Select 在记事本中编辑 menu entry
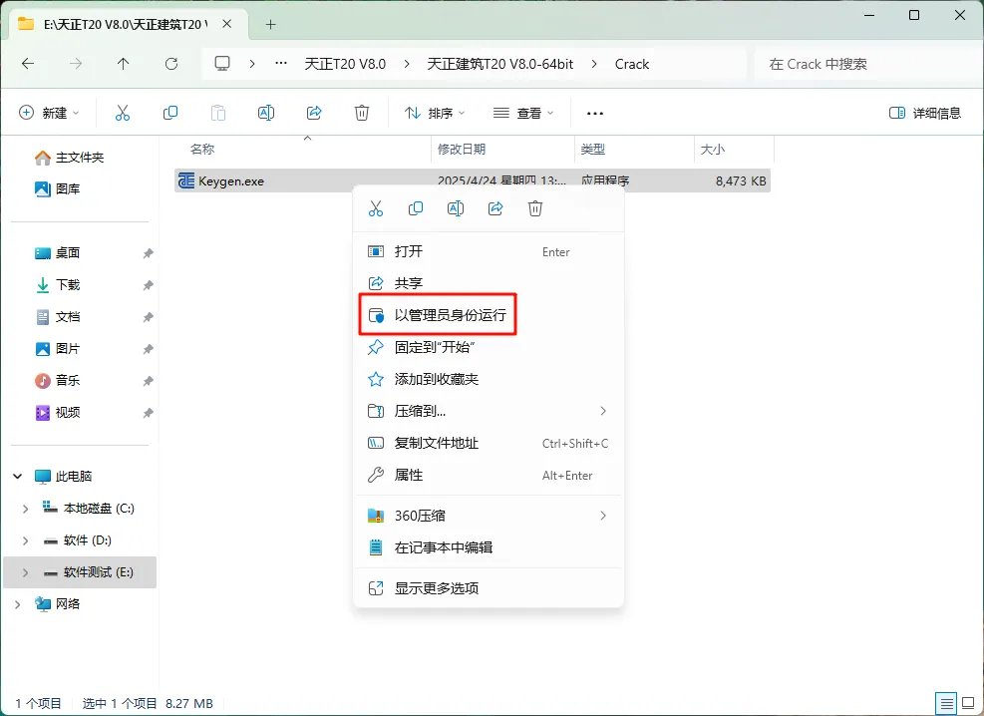Image resolution: width=984 pixels, height=716 pixels. tap(489, 547)
